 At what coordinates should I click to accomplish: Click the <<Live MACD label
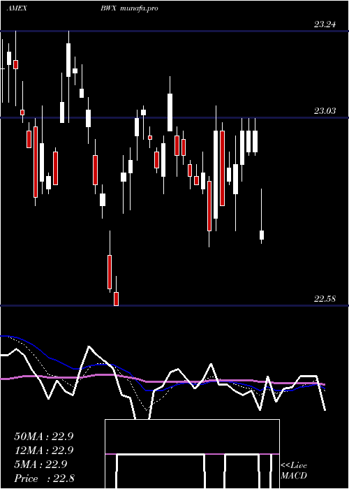click(x=294, y=470)
